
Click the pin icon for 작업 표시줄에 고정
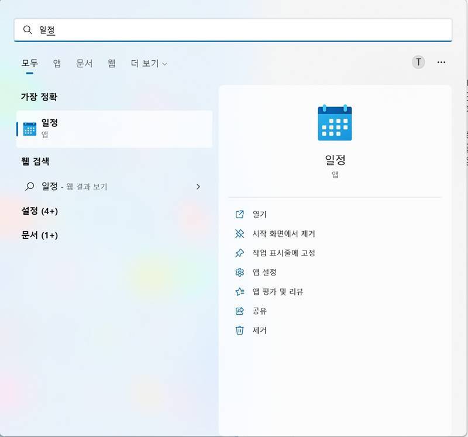(240, 253)
